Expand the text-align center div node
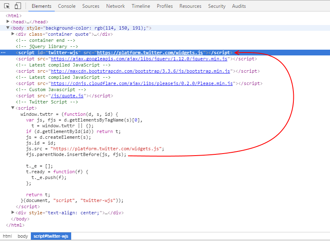The width and height of the screenshot is (330, 241). (x=13, y=213)
